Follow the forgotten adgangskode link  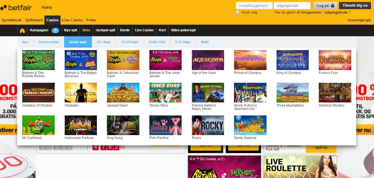(x=336, y=12)
